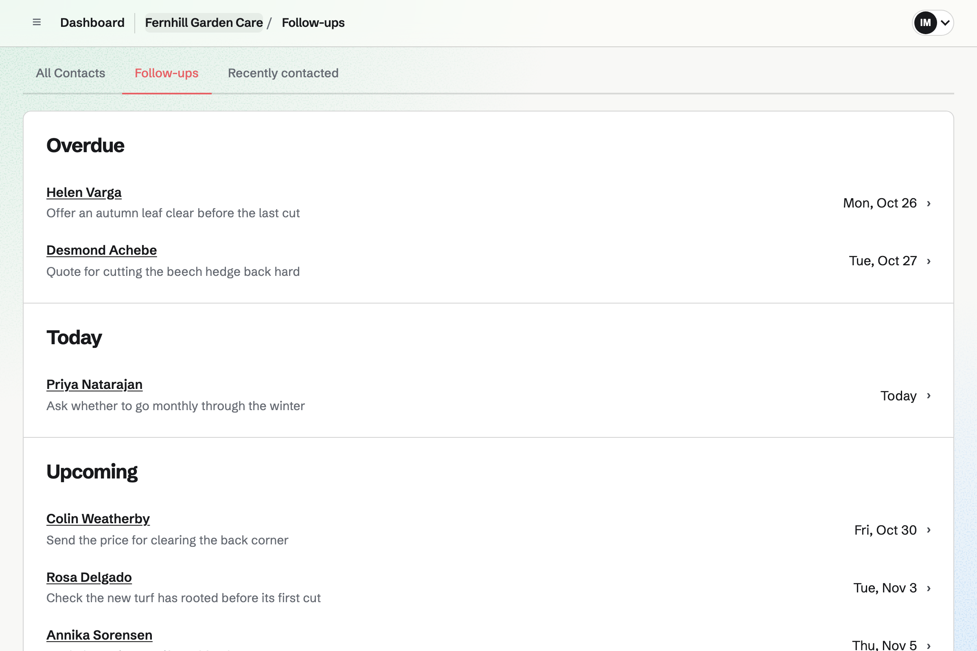
Task: Open Desmond Achebe contact
Action: click(101, 250)
